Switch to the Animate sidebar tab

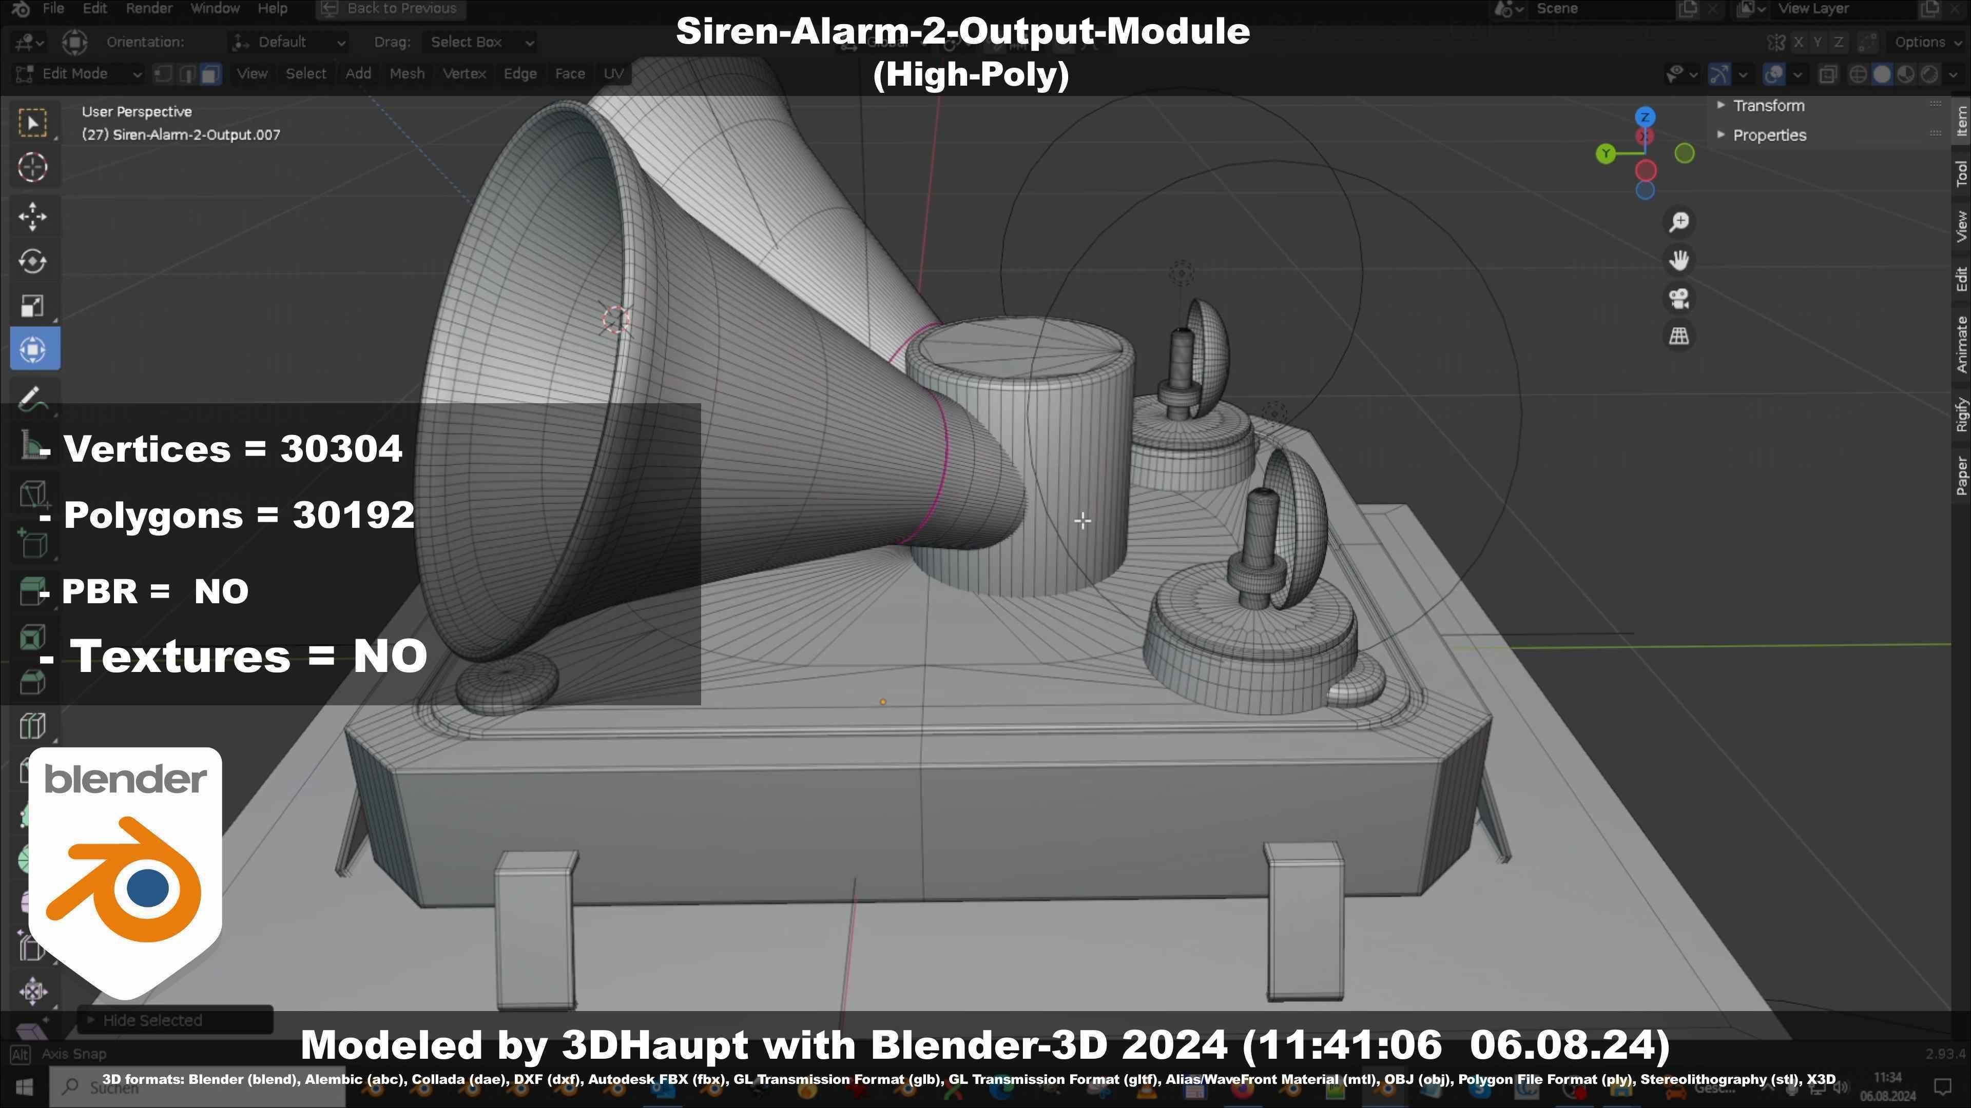click(1961, 344)
